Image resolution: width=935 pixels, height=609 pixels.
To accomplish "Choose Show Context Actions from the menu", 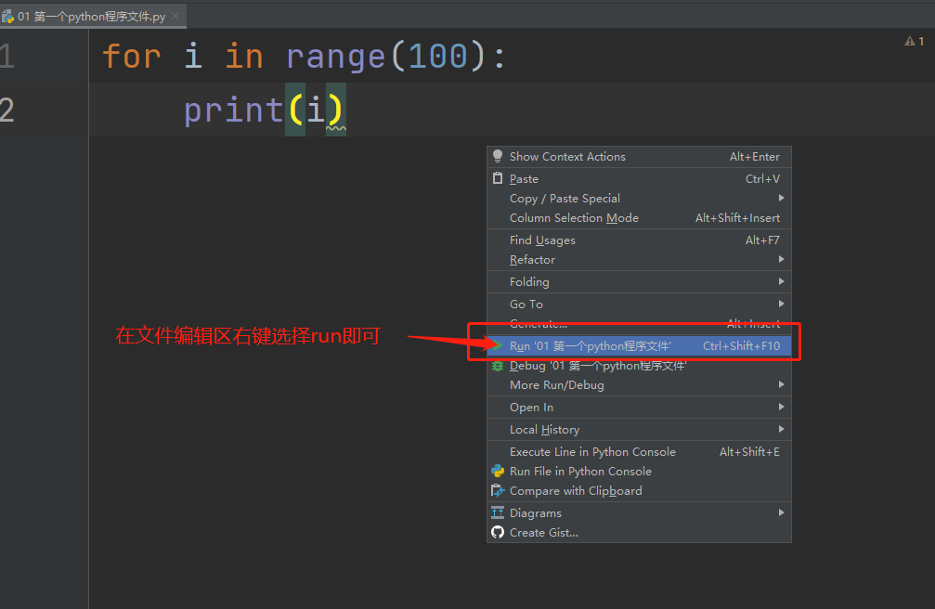I will tap(639, 156).
